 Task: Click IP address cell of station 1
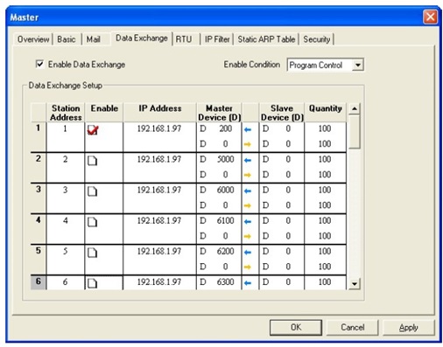pos(159,136)
